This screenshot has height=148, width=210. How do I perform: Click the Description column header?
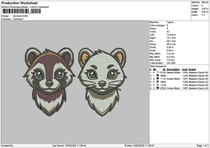click(173, 69)
